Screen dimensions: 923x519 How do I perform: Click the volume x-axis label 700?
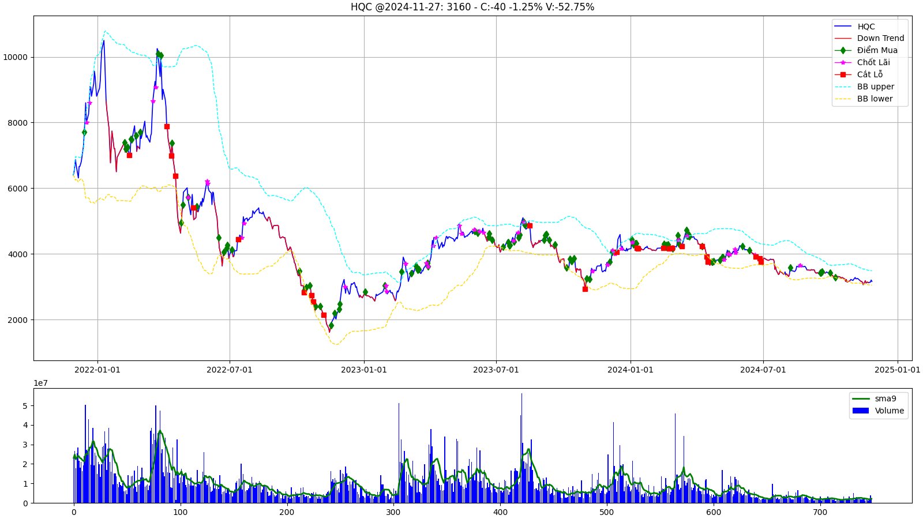820,512
